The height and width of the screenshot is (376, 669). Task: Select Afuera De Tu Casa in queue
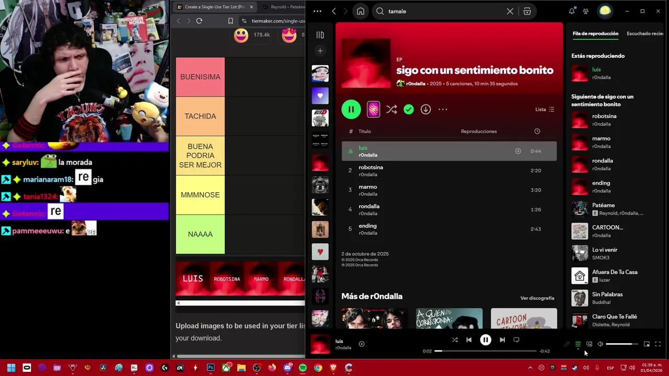tap(617, 276)
